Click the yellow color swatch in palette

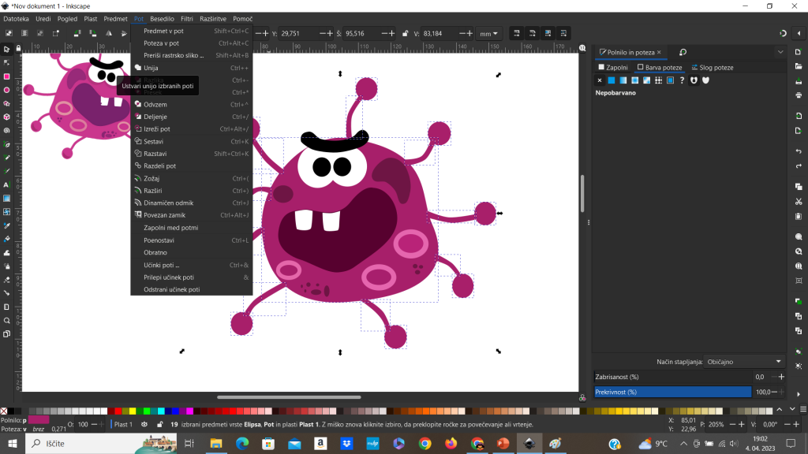tap(133, 411)
